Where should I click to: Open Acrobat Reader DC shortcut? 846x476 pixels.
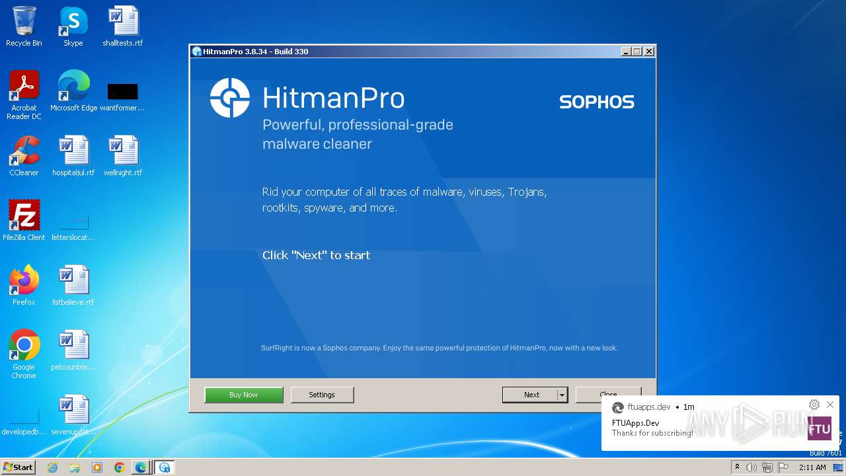coord(24,95)
